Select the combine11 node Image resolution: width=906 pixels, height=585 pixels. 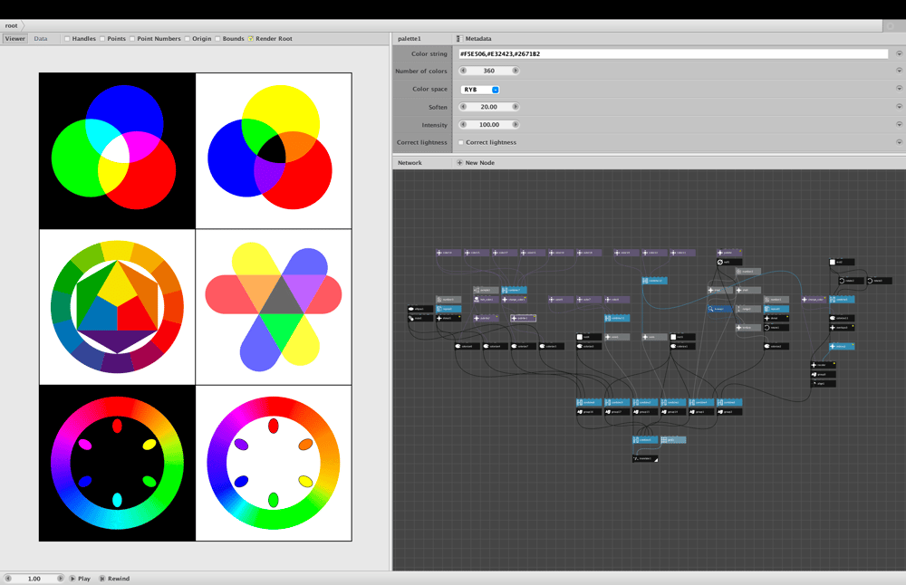click(617, 318)
